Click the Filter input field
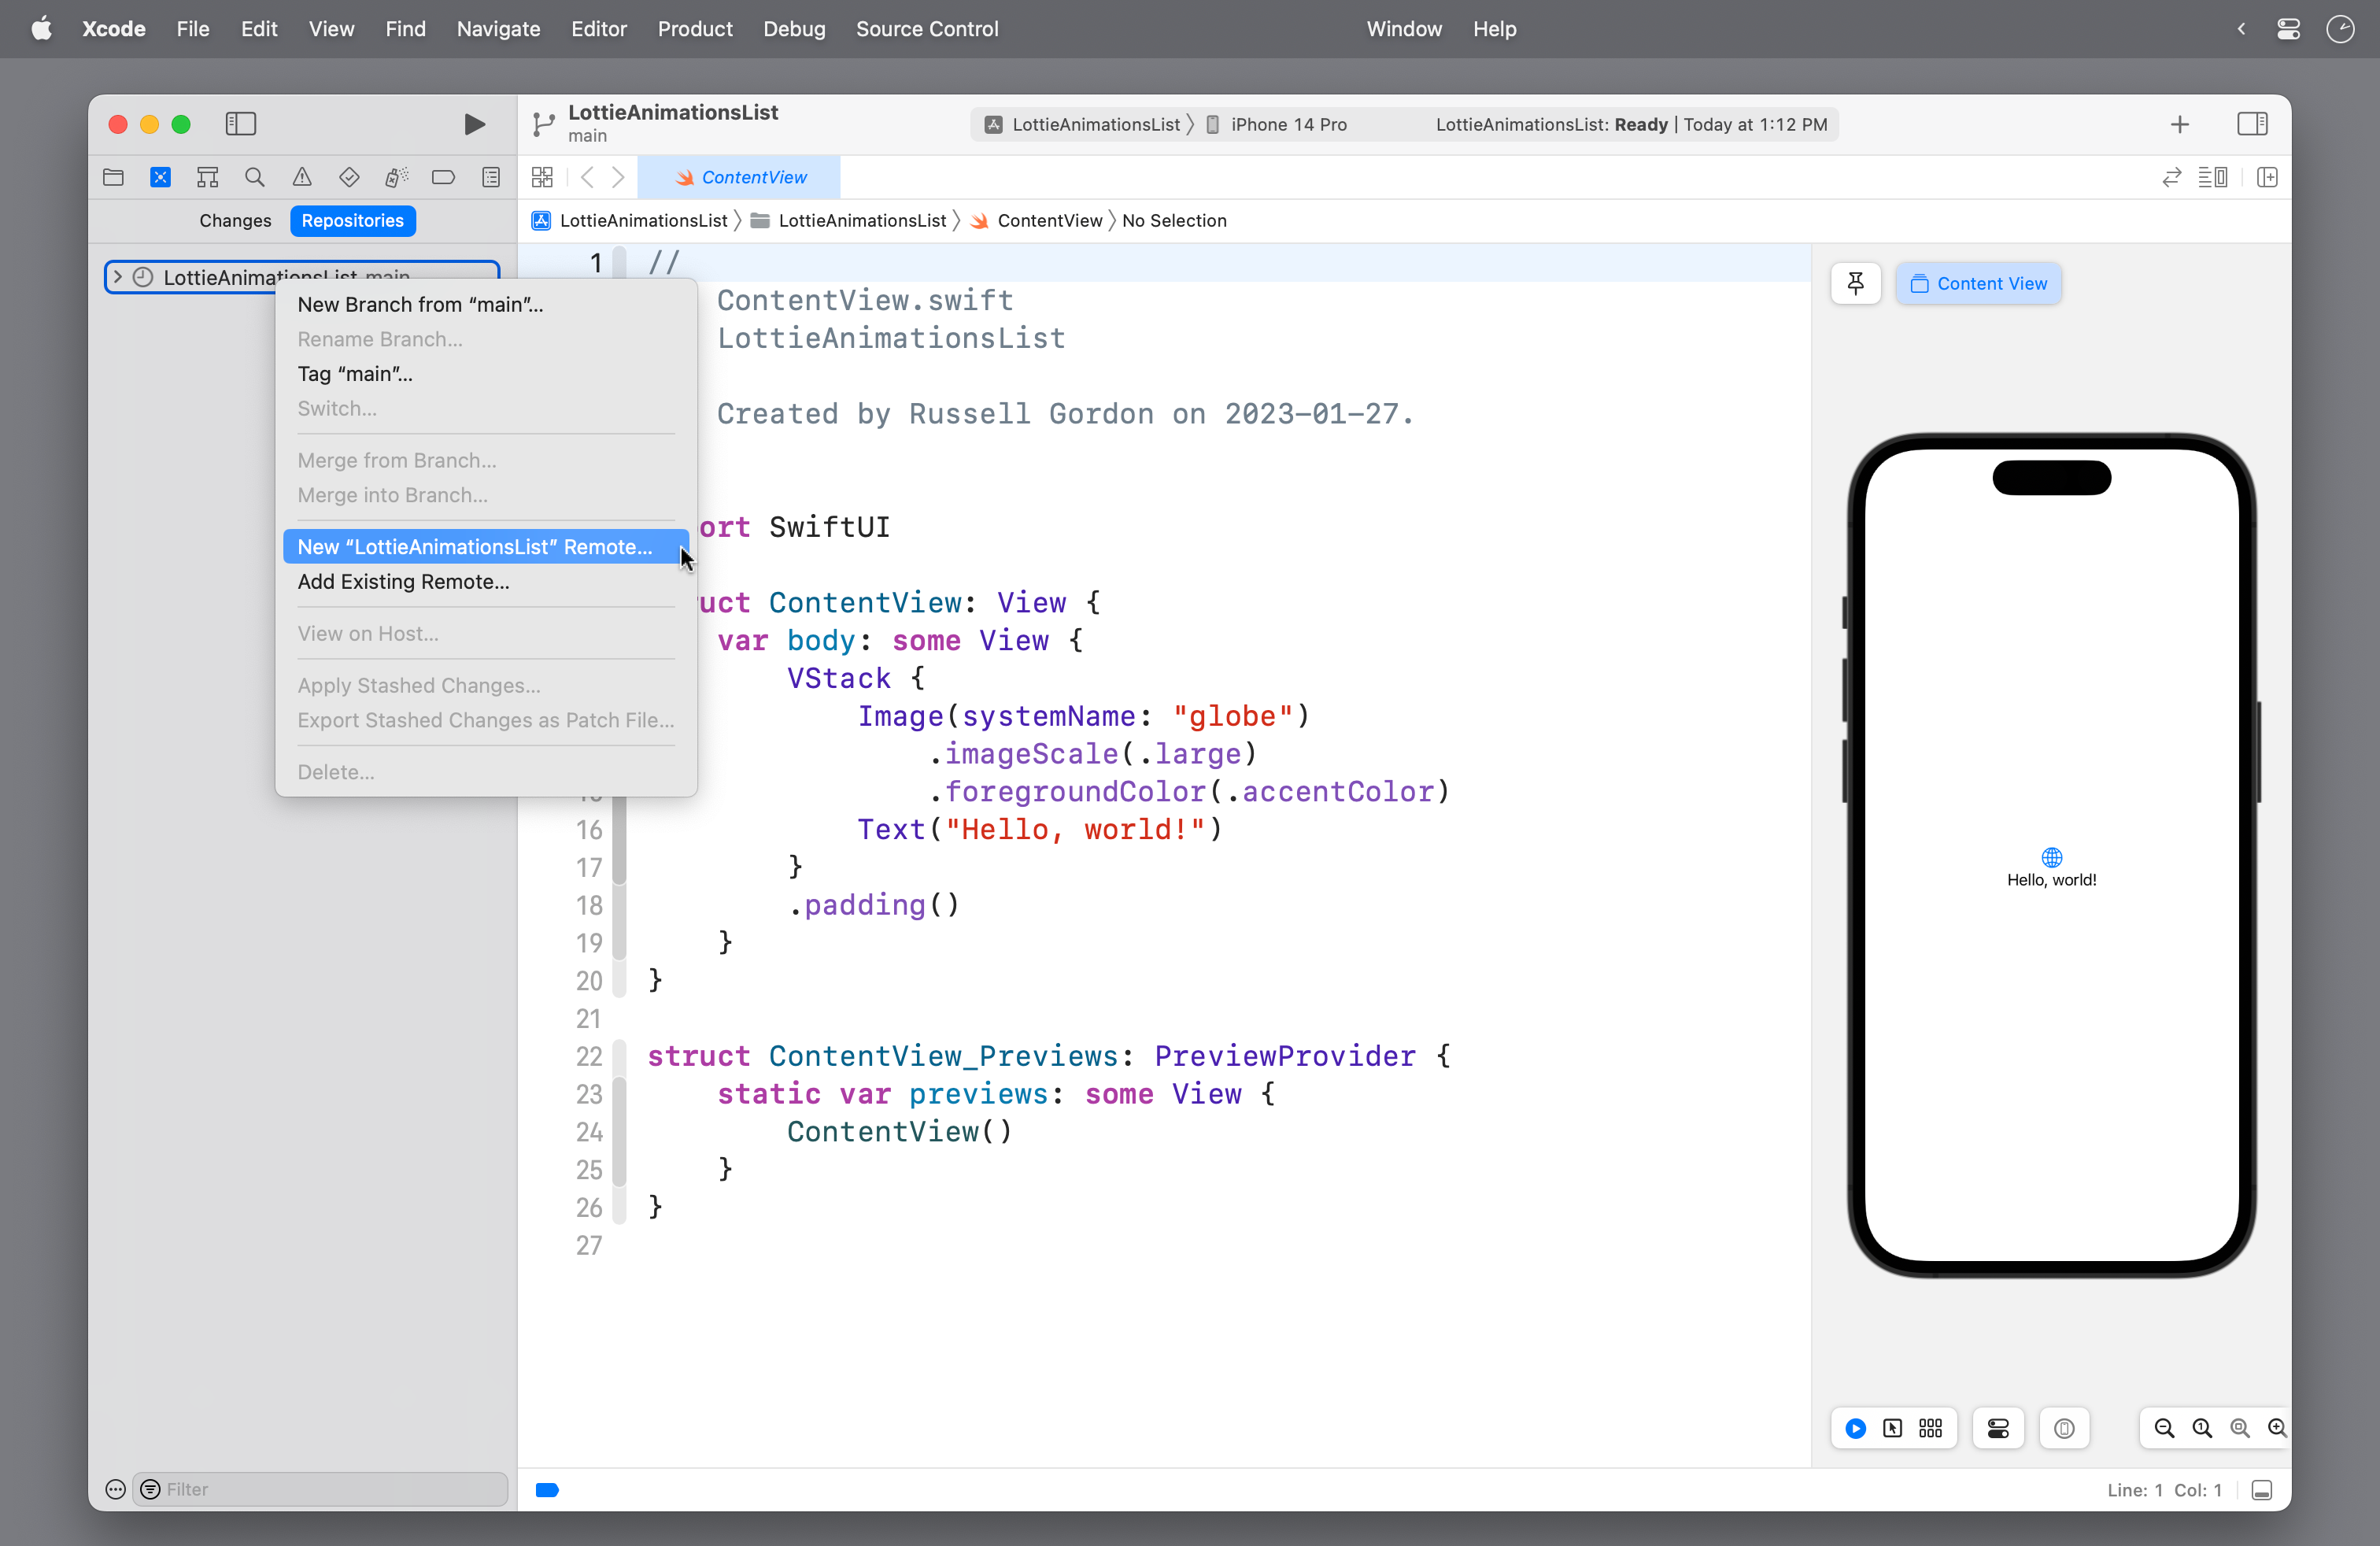This screenshot has width=2380, height=1546. click(x=330, y=1490)
